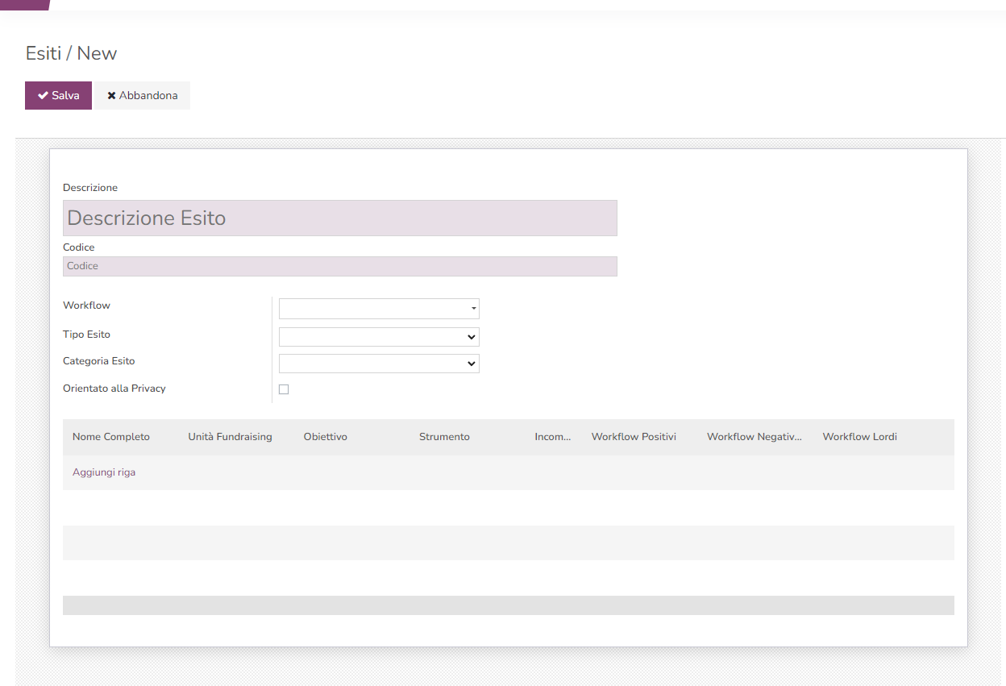
Task: Sort by the Nome Completo column header
Action: coord(111,437)
